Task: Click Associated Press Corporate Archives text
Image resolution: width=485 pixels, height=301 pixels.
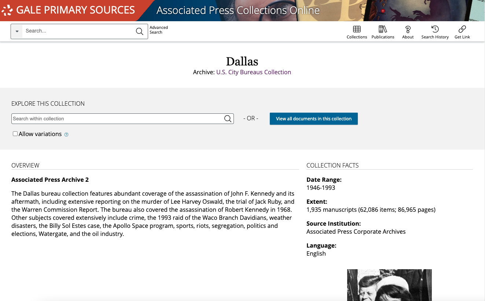Action: 356,232
